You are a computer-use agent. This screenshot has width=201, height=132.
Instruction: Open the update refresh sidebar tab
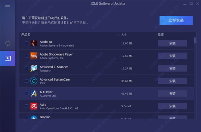tap(8, 43)
